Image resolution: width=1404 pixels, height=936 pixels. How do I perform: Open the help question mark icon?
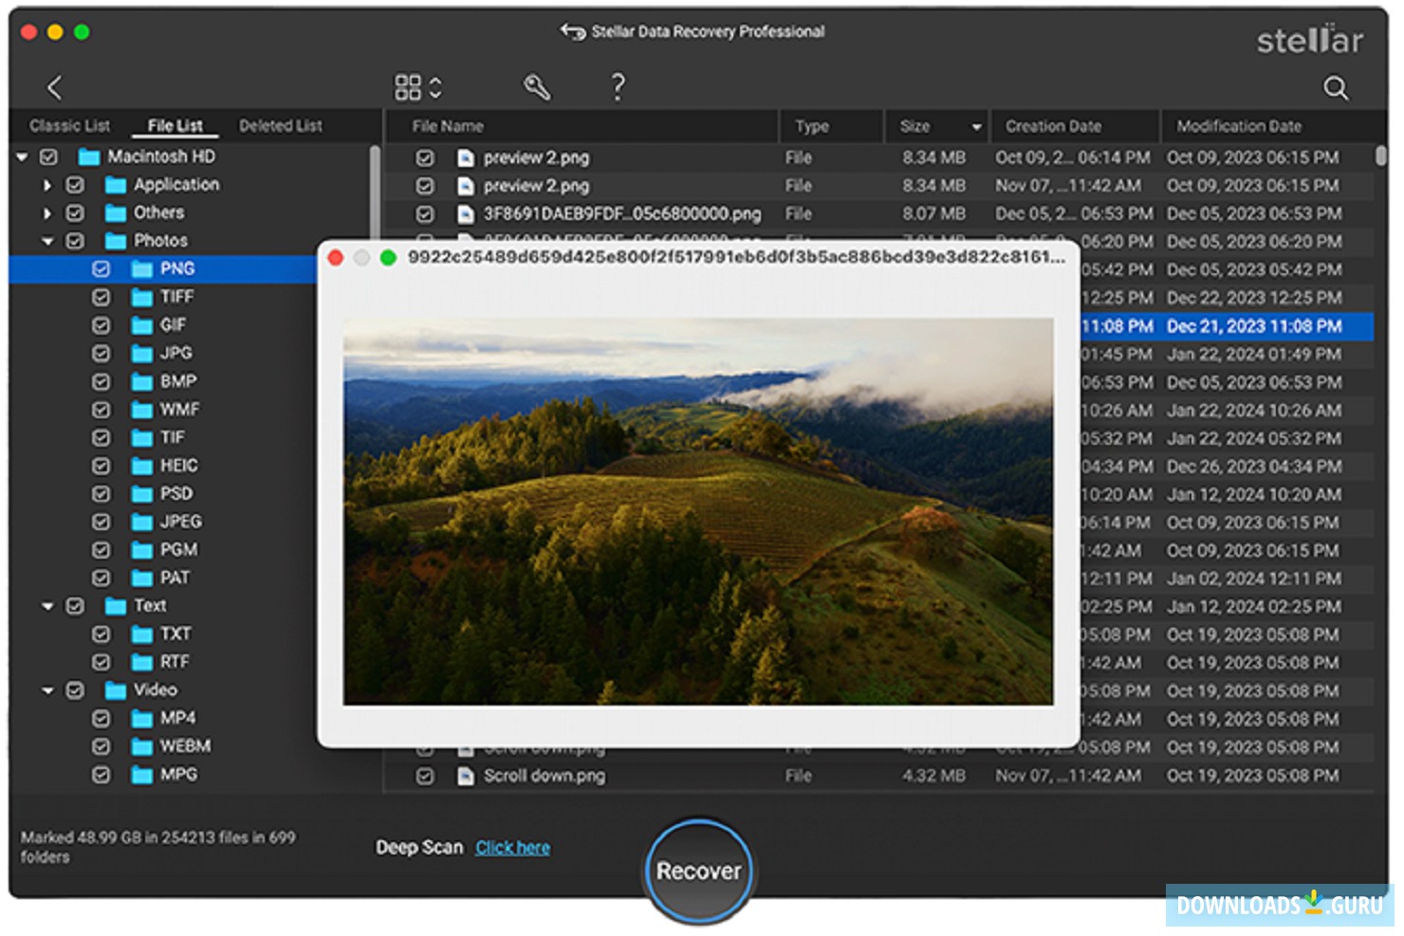pos(619,87)
